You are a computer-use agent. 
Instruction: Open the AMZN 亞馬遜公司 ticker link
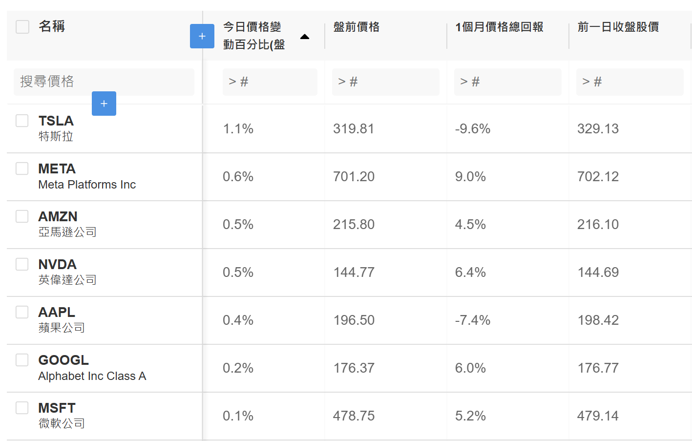pos(67,224)
